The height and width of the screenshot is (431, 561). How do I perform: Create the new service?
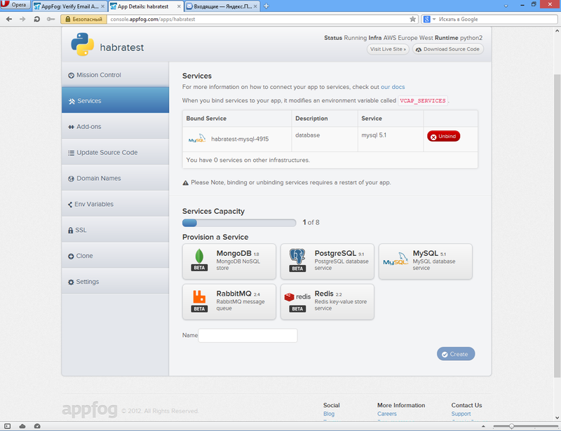pos(455,354)
